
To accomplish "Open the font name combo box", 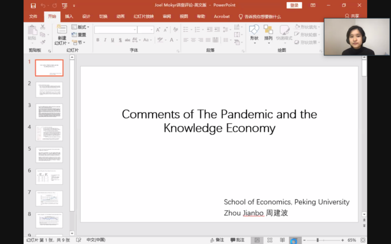I will (x=115, y=30).
